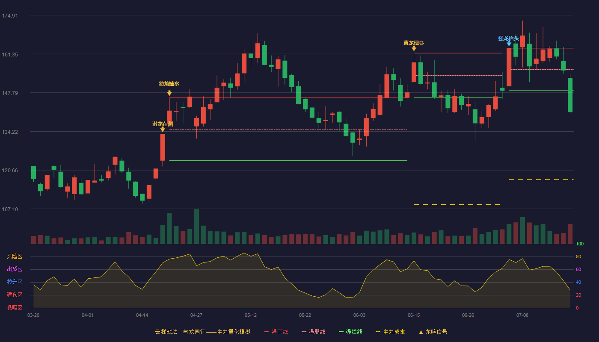Click the 潜龙在渊 signal arrow marker

tap(163, 129)
